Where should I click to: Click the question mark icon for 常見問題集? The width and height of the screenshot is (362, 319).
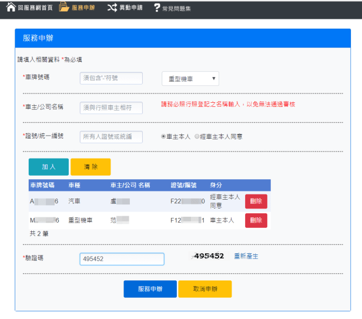pyautogui.click(x=156, y=8)
